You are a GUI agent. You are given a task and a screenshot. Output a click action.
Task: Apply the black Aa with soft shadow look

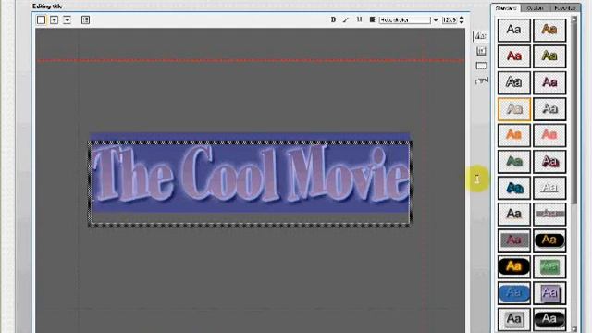[514, 214]
